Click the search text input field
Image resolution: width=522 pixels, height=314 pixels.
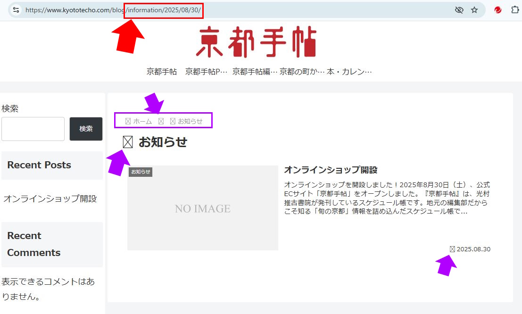pos(33,129)
